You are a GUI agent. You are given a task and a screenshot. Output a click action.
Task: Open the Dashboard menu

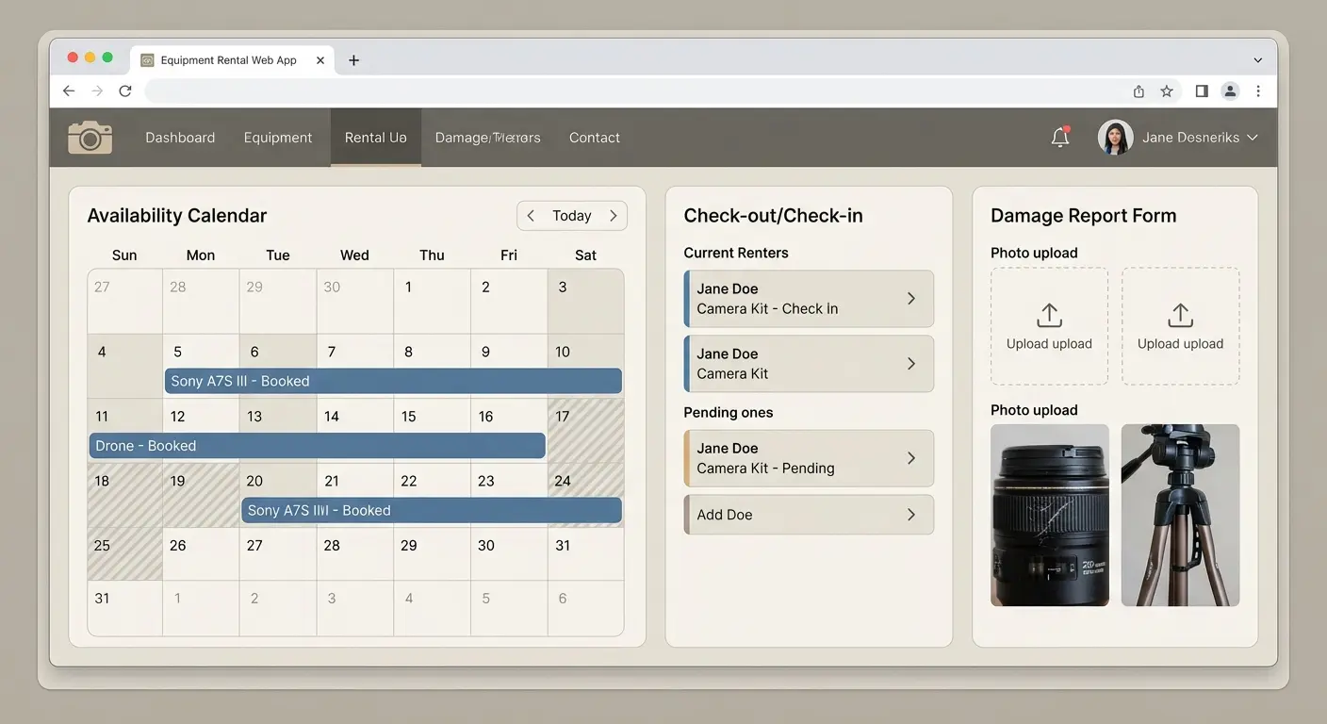tap(180, 138)
